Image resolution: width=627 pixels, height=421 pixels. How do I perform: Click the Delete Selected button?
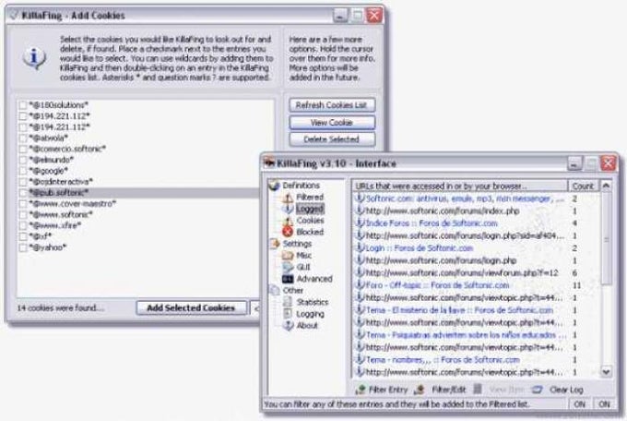pyautogui.click(x=332, y=139)
